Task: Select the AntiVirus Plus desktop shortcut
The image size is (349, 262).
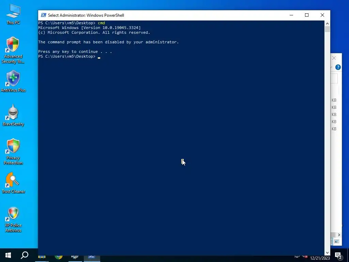Action: click(x=13, y=81)
